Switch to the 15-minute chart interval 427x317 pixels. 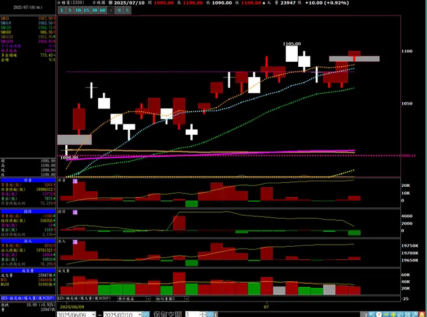pos(86,10)
